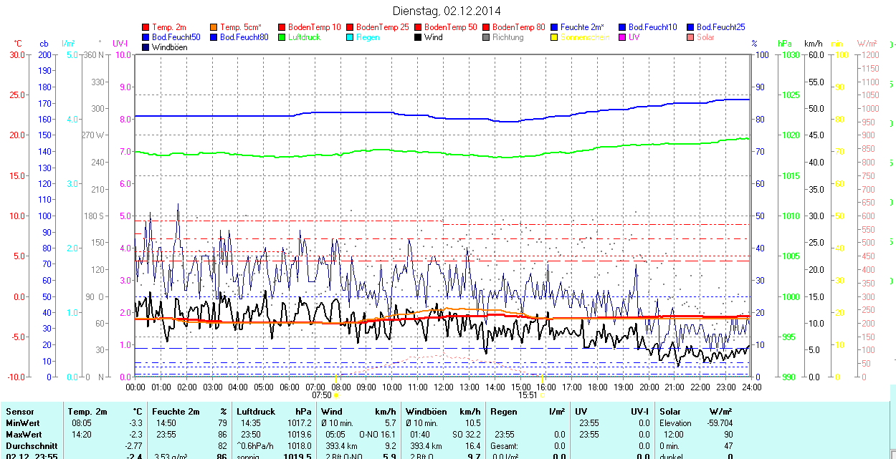Select the green Luftdruck legend marker
This screenshot has width=896, height=459.
coord(282,37)
